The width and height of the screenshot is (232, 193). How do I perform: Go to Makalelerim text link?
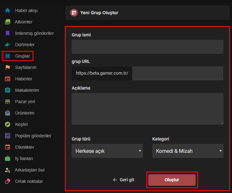tap(27, 90)
